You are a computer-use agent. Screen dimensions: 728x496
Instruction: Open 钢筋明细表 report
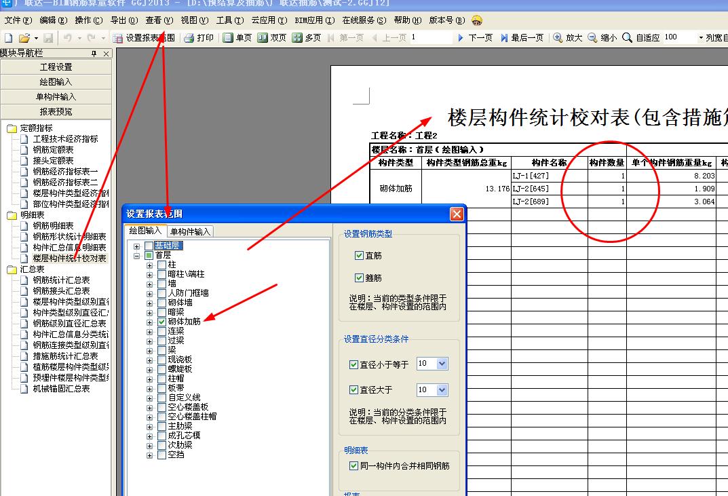53,226
